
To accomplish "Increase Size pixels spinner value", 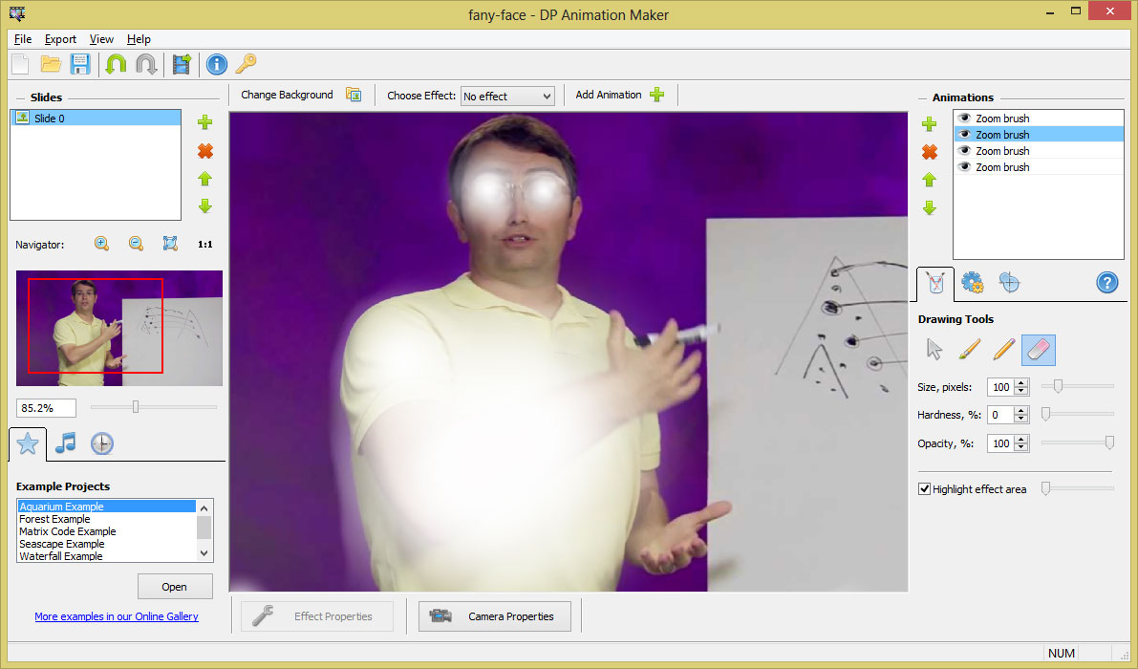I will tap(1021, 383).
